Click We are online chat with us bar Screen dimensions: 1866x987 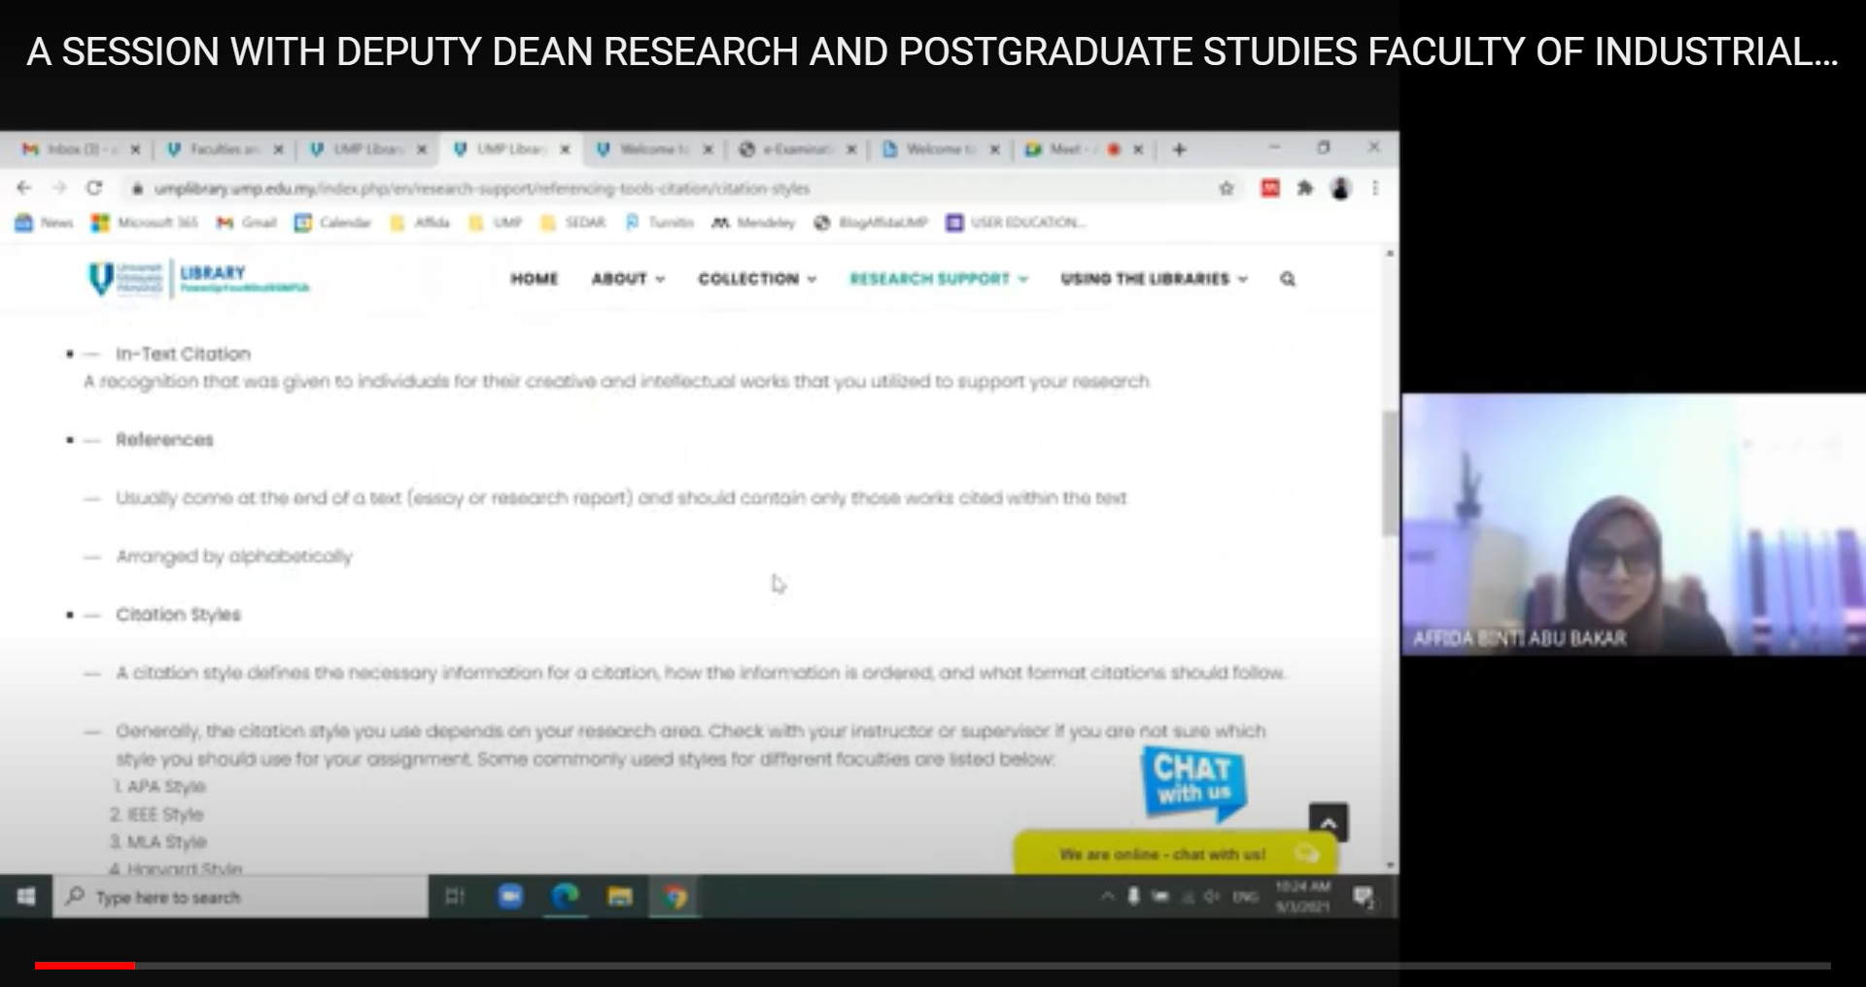1176,853
